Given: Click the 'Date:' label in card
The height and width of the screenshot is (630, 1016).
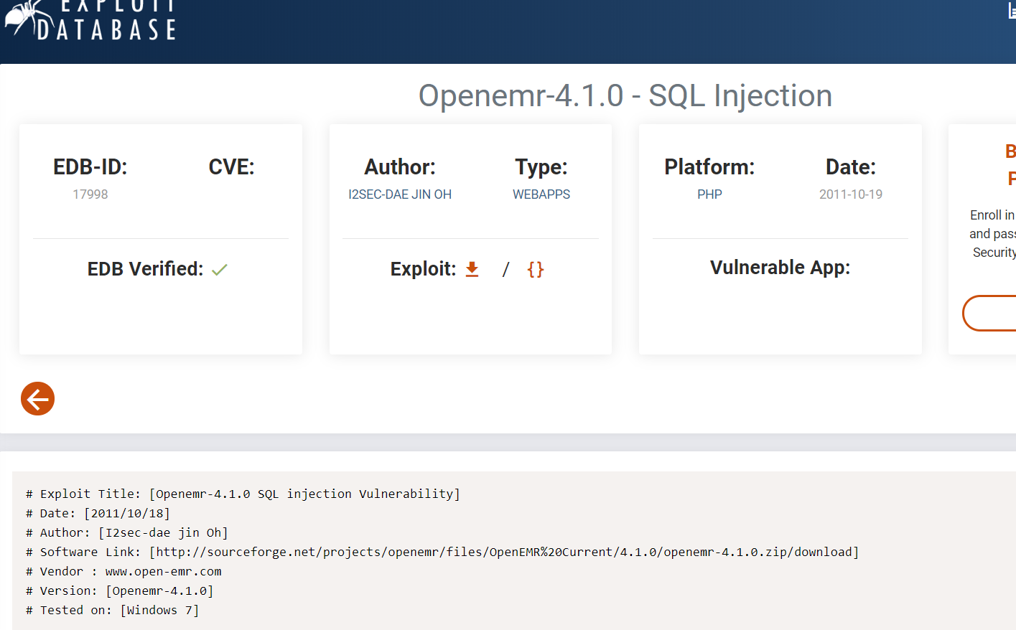Looking at the screenshot, I should [x=851, y=167].
